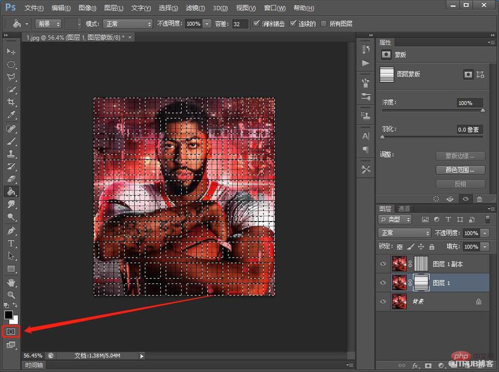The width and height of the screenshot is (499, 372).
Task: Hide the 图层 1 layer
Action: click(x=383, y=282)
